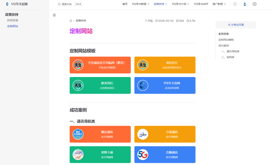Click the 小涛通讯 card avatar
The height and width of the screenshot is (165, 273).
[x=143, y=134]
